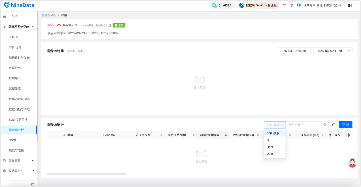Viewport: 361px width, 187px height.
Task: Open the SQL 模版 search type dropdown
Action: [275, 125]
